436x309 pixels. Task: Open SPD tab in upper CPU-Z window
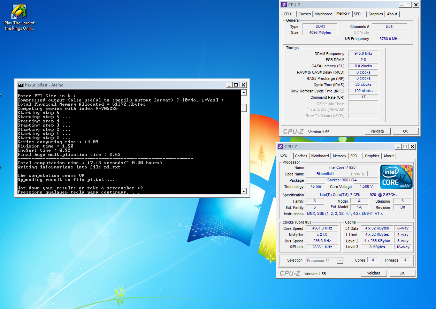[357, 14]
